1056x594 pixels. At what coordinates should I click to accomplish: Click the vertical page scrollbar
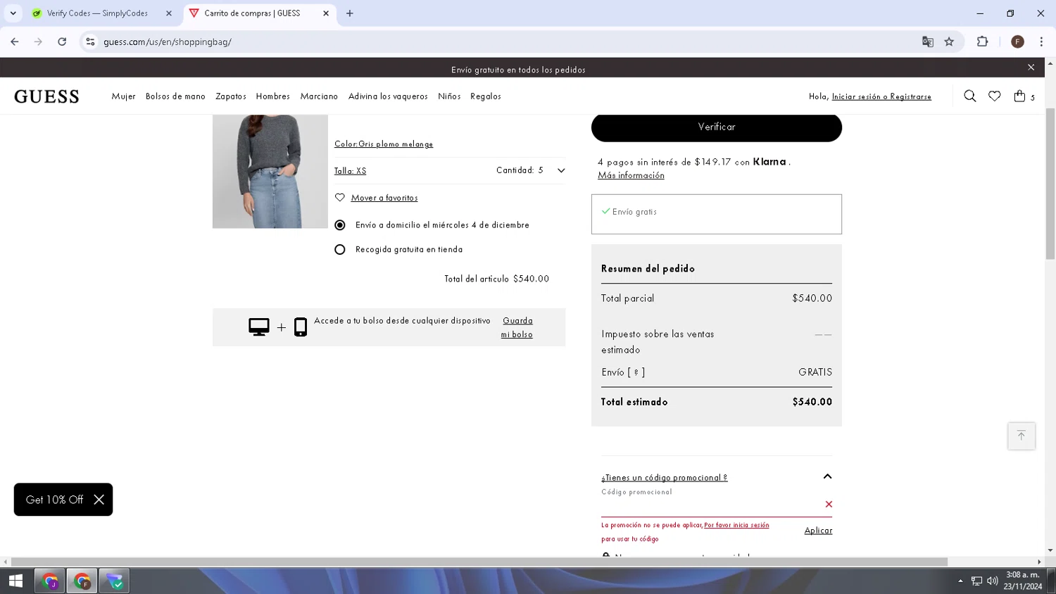pos(1050,184)
